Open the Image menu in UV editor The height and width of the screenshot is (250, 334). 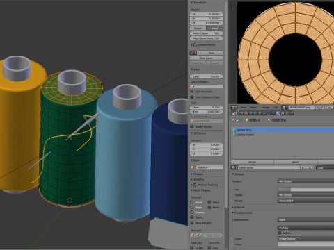(x=266, y=108)
